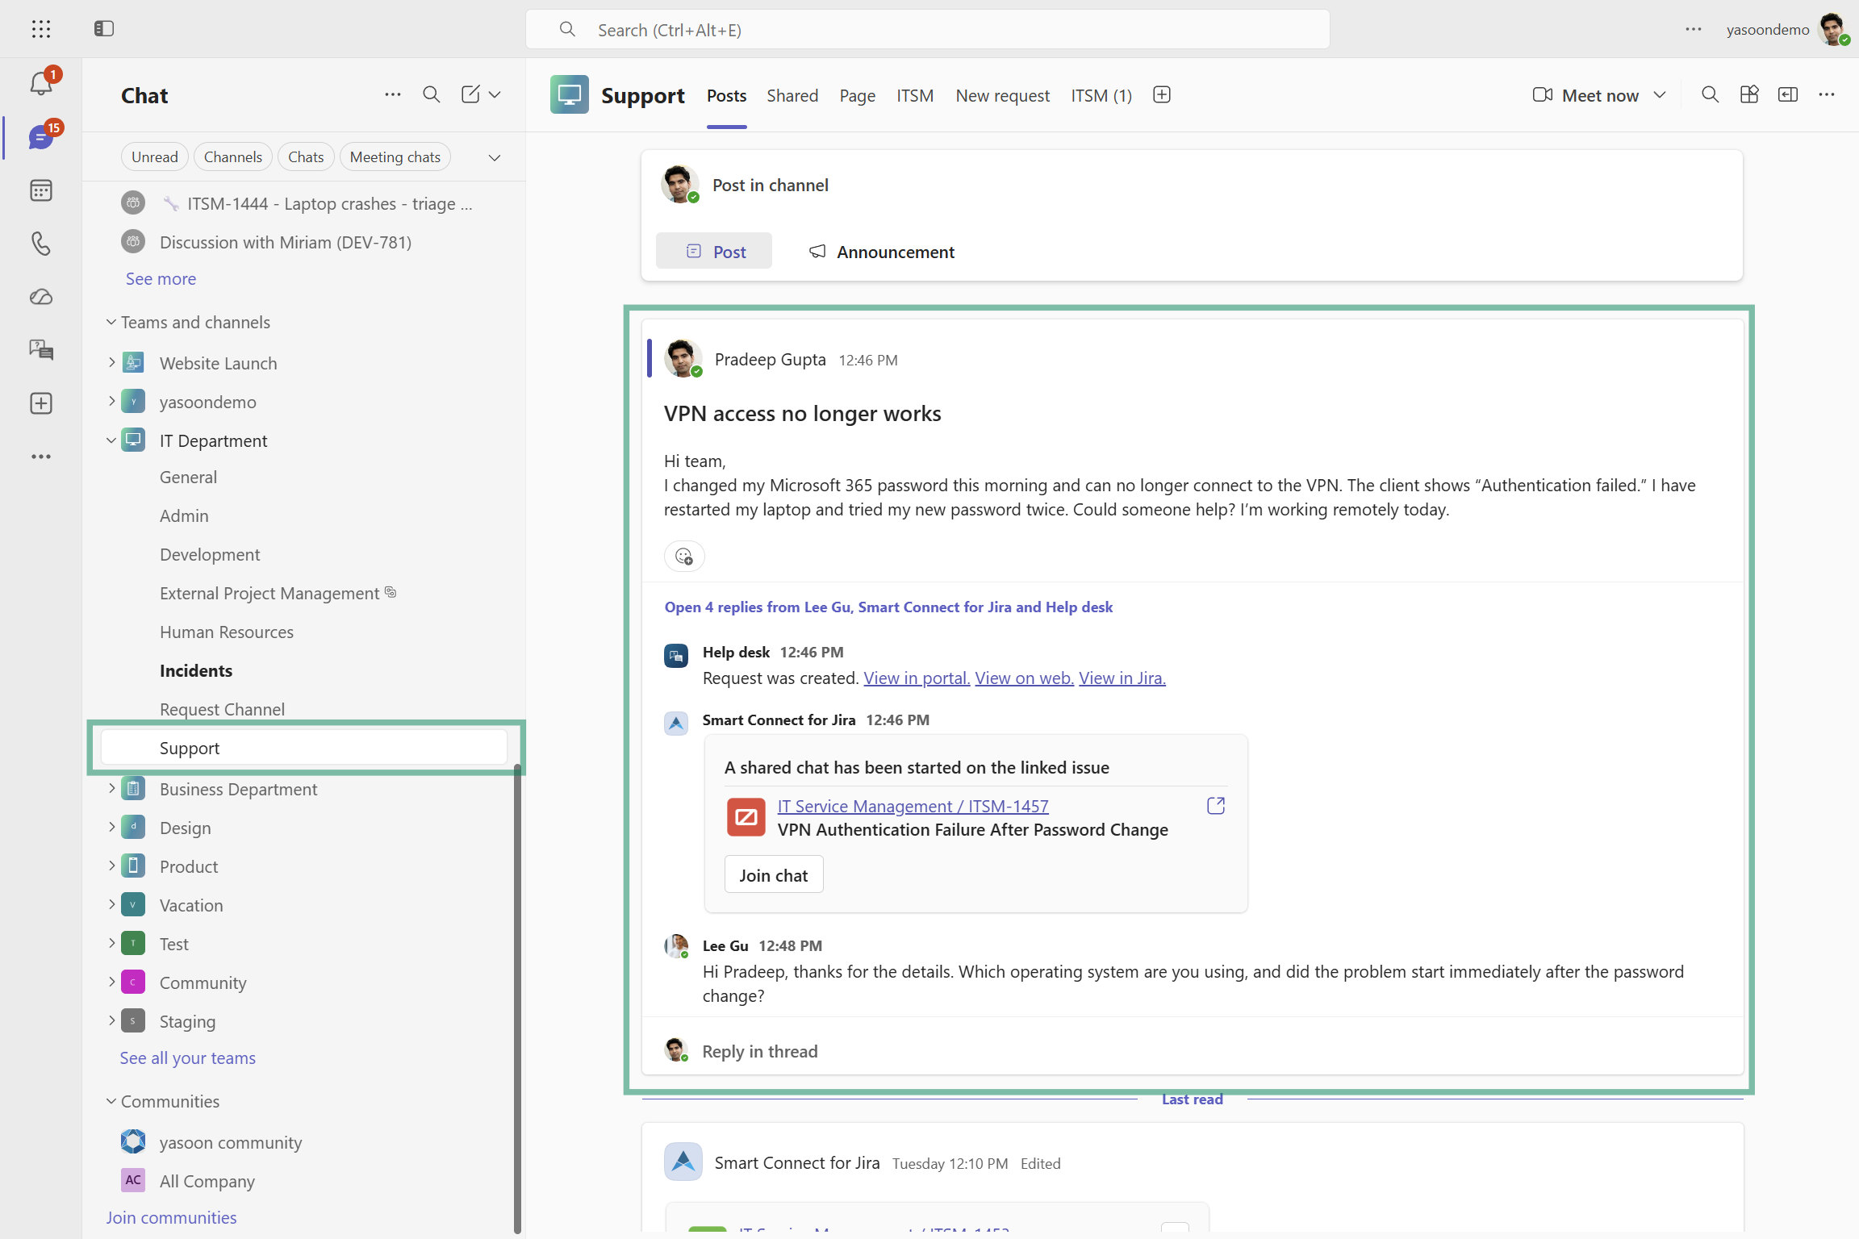Collapse the Communities section

111,1101
